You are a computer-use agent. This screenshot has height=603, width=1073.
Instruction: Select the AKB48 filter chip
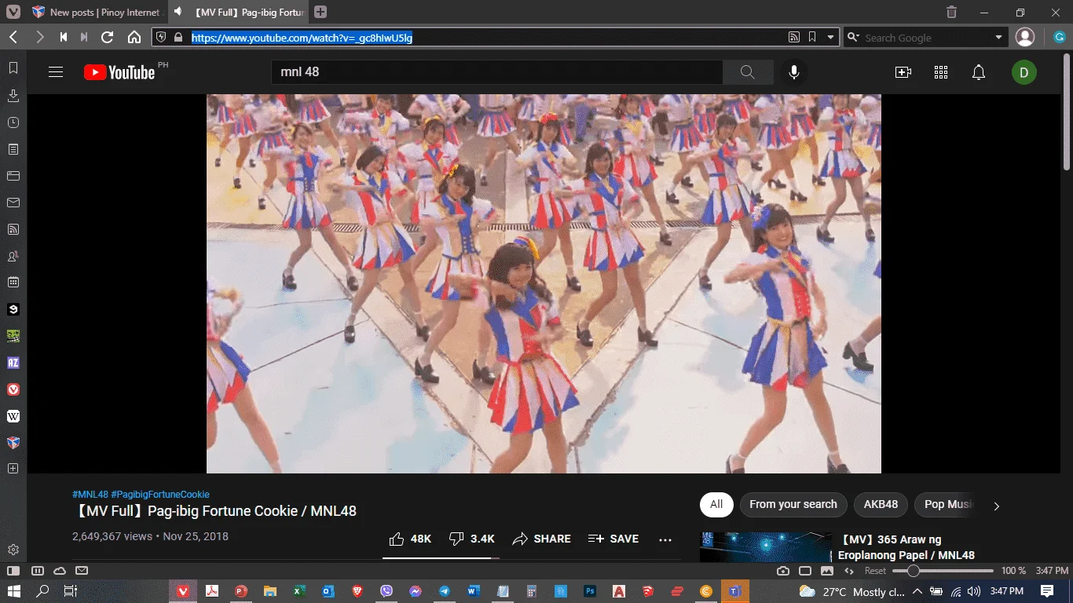tap(881, 504)
